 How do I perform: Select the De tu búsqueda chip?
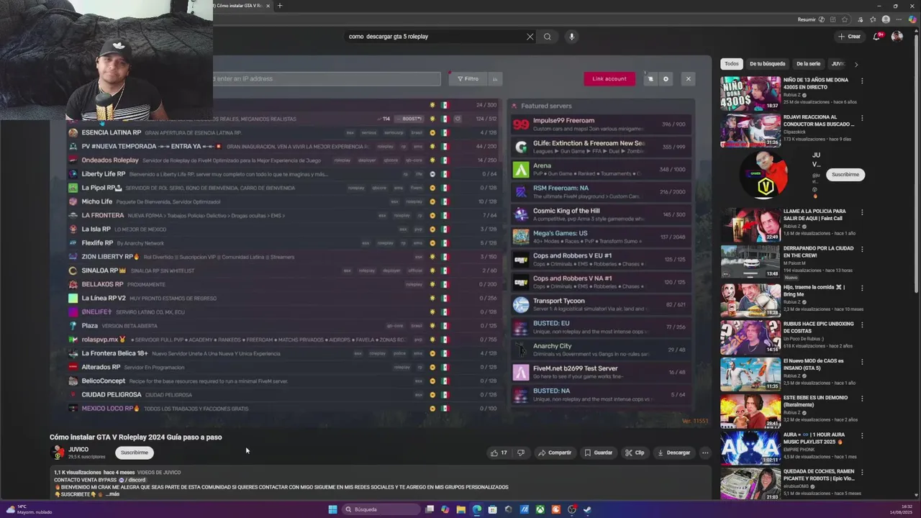pyautogui.click(x=768, y=64)
